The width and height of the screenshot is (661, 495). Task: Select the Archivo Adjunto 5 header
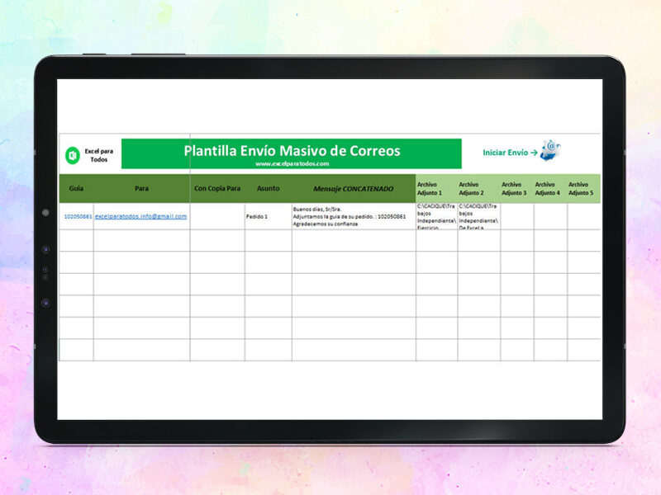(584, 189)
